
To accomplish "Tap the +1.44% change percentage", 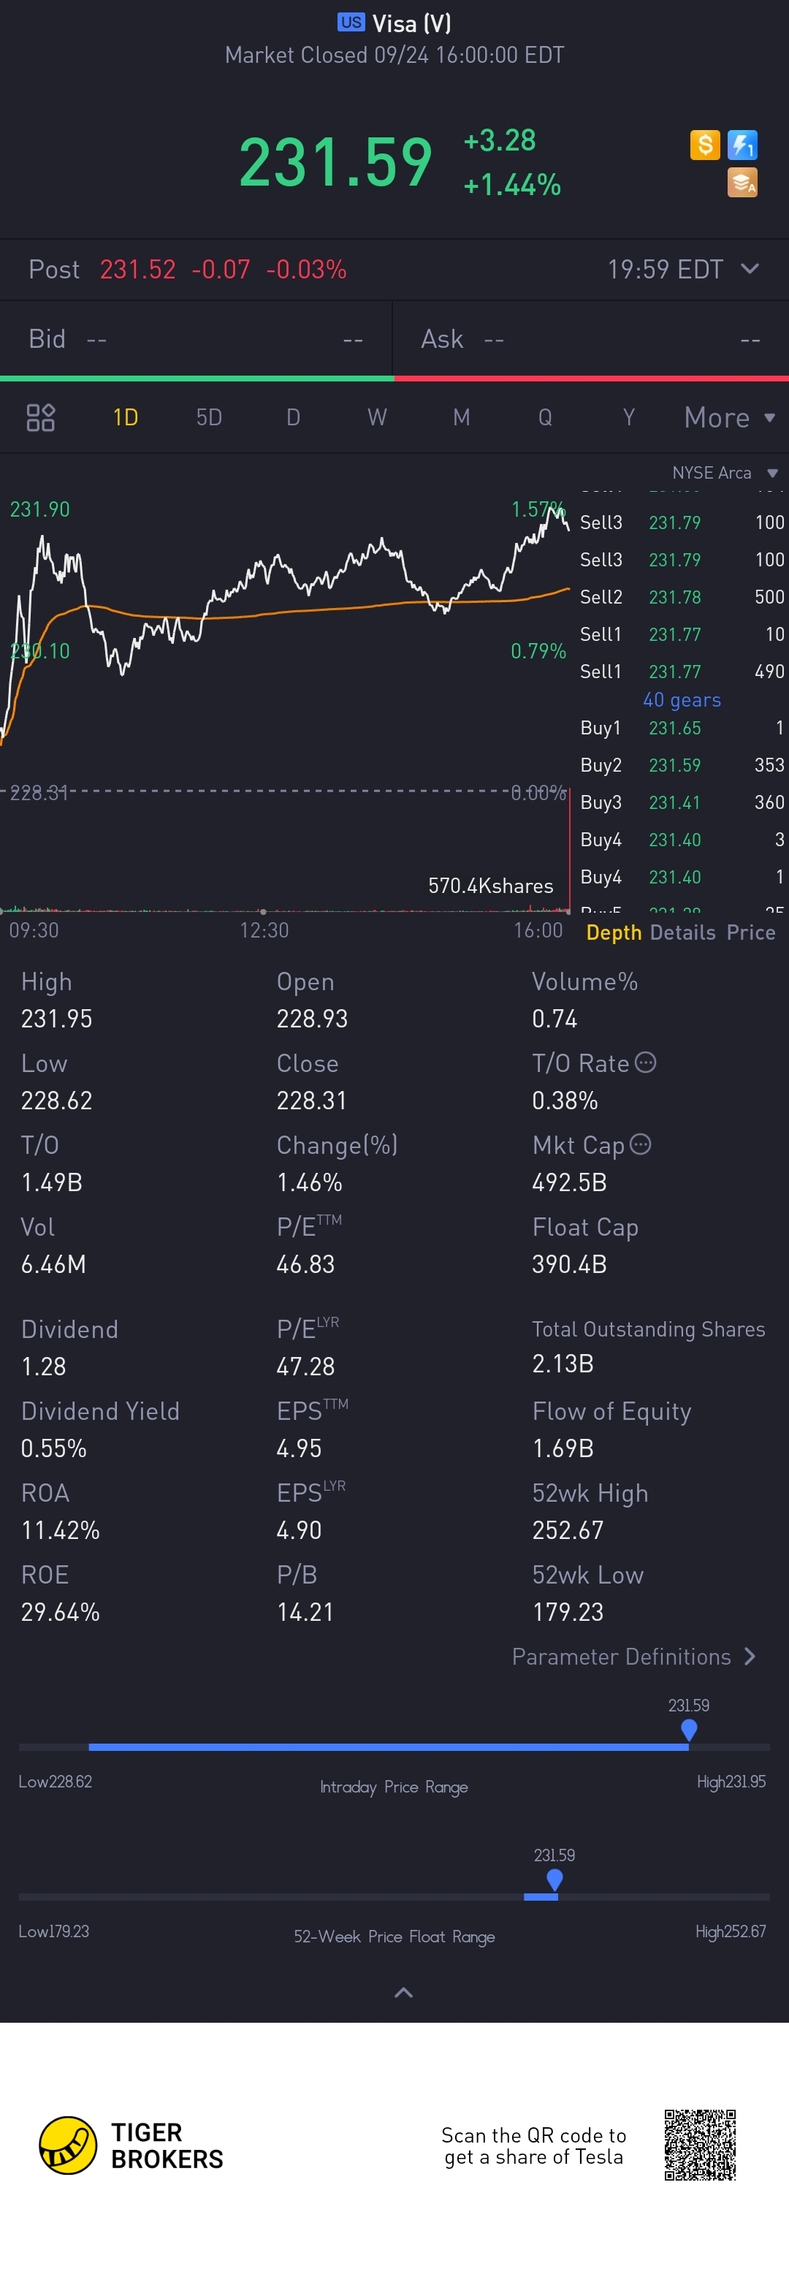I will point(511,184).
